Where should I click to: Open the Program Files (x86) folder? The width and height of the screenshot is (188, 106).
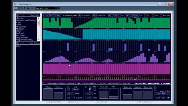click(24, 40)
